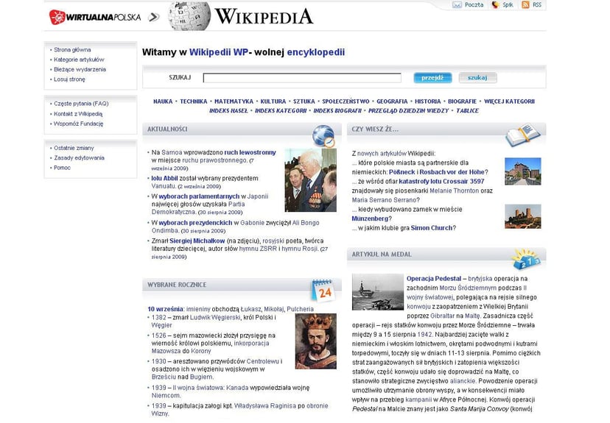
Task: Open hymnu ZSRR link
Action: 258,249
